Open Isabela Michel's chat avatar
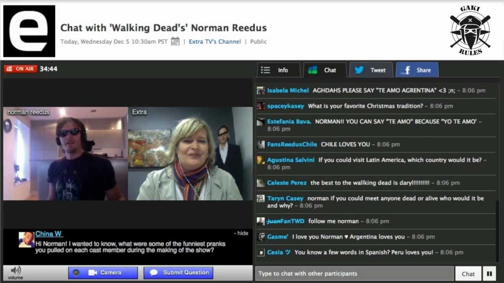 click(x=261, y=90)
